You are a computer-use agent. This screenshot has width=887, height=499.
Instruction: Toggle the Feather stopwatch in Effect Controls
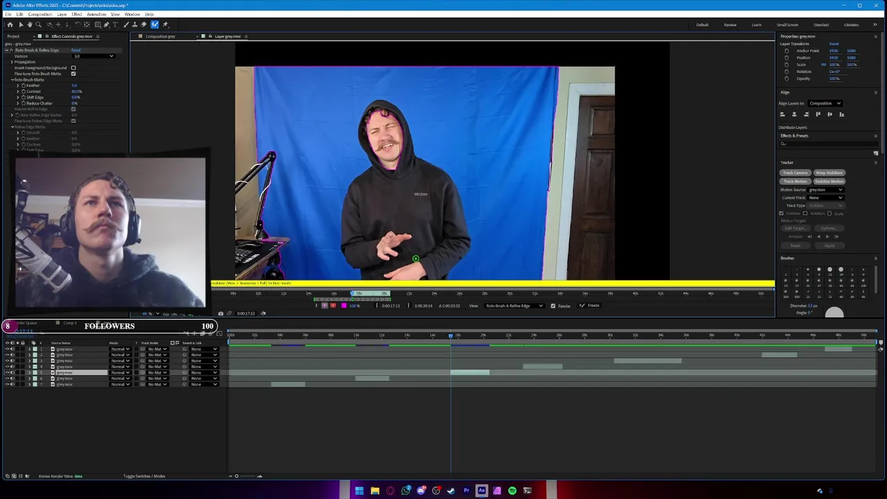pos(24,85)
